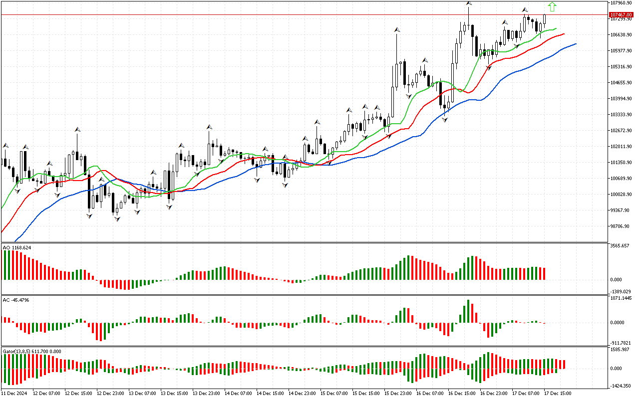639x399 pixels.
Task: Click the 16 Dec 15:00 time label
Action: 461,394
